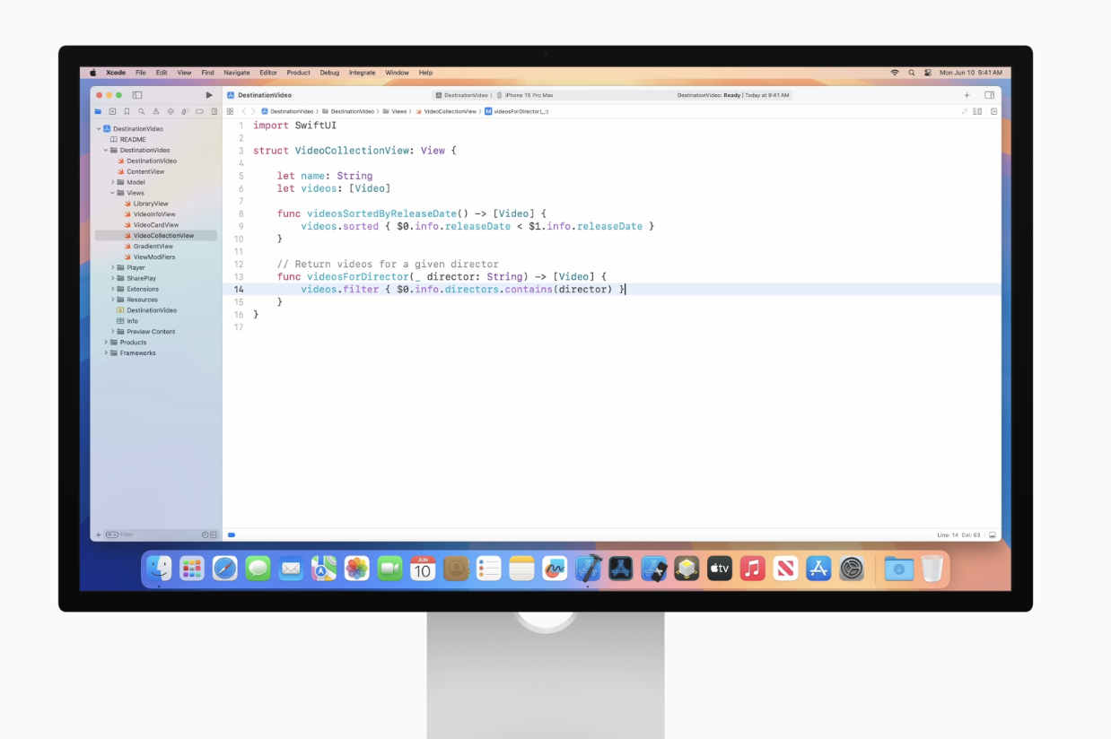
Task: Select the iPhone 16 Pro Max run destination
Action: tap(530, 95)
